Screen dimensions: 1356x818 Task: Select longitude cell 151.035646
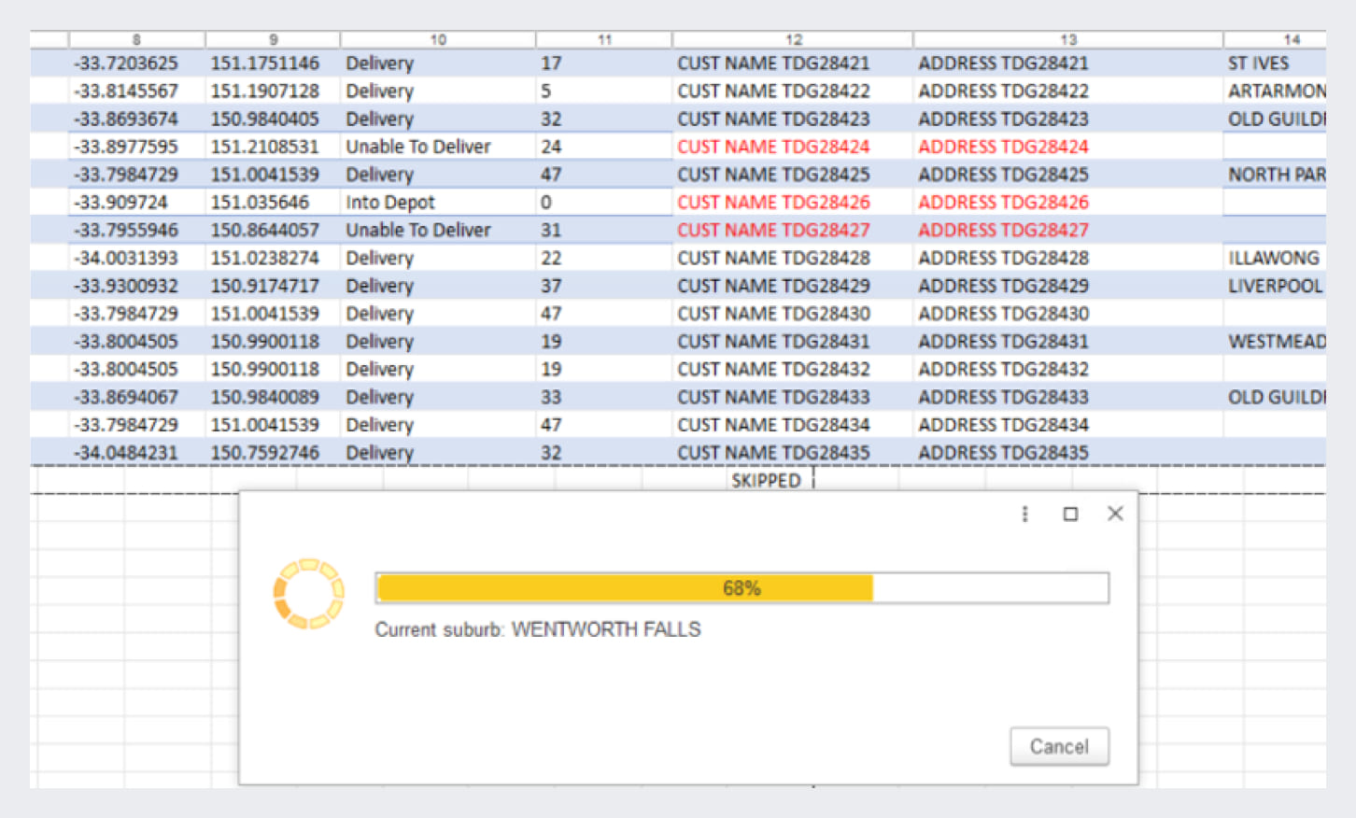click(x=260, y=203)
